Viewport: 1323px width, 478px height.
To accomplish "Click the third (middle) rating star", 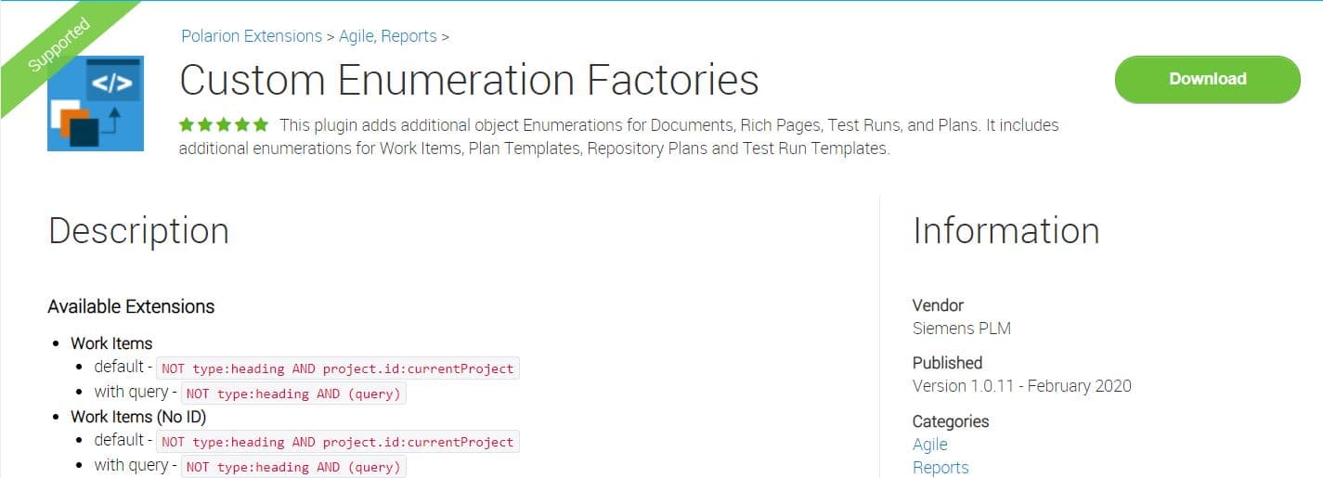I will (x=224, y=124).
